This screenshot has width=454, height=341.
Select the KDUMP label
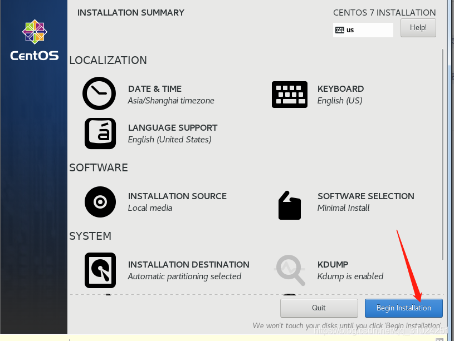point(333,265)
